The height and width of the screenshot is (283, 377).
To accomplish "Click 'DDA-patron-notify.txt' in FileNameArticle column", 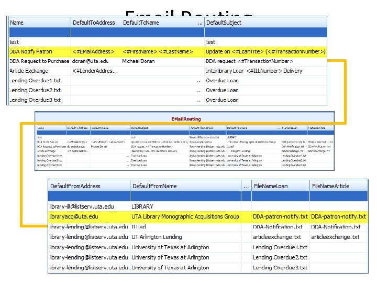I will [339, 216].
